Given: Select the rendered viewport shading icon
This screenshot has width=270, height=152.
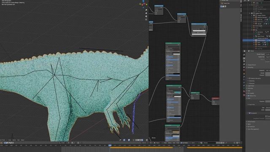Looking at the screenshot, I should pyautogui.click(x=142, y=140).
